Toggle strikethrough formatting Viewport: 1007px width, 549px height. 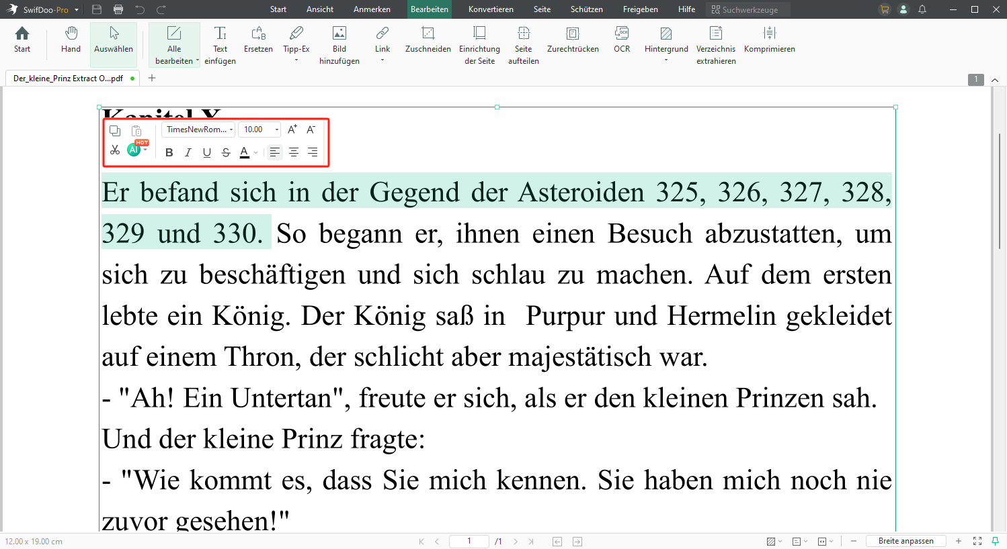(226, 152)
